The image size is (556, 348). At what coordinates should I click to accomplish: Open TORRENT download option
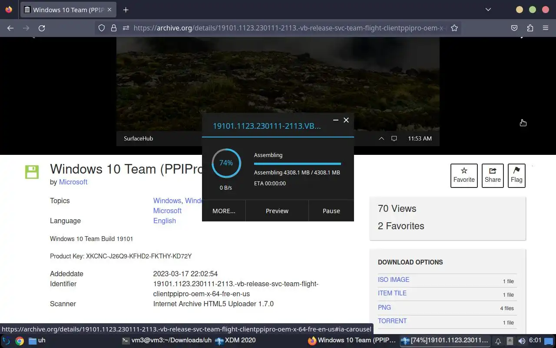(x=392, y=321)
